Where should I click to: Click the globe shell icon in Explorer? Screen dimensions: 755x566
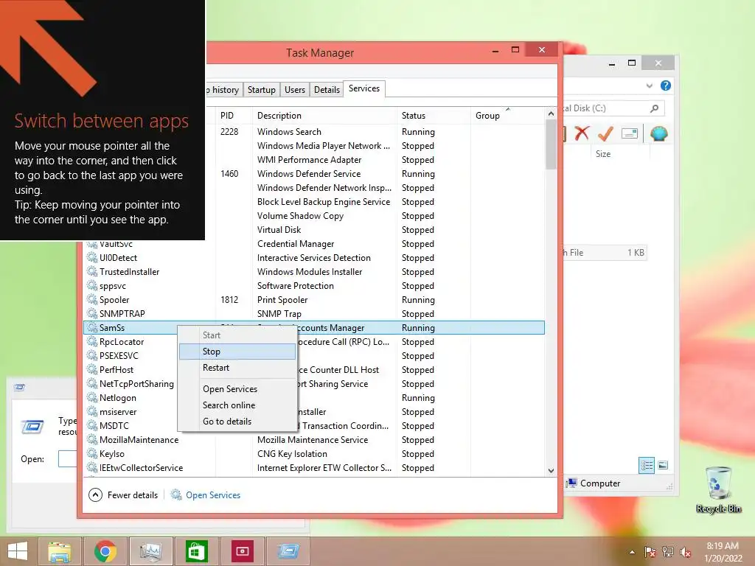coord(658,133)
